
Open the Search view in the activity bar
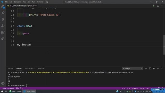3,13
